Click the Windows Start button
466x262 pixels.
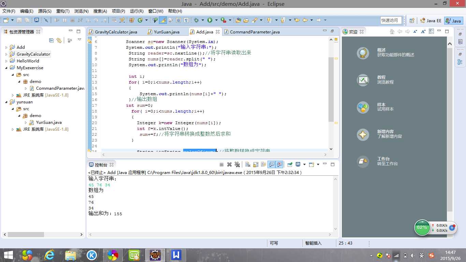pos(8,255)
